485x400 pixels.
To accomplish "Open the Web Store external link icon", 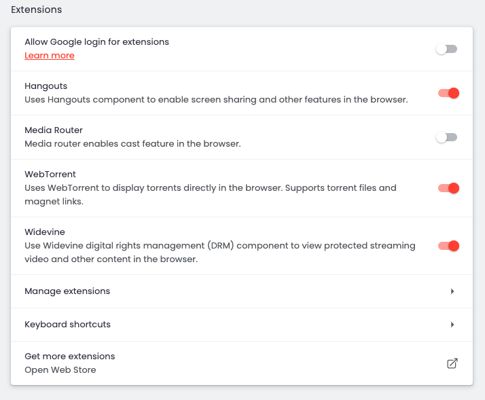I will [x=452, y=363].
